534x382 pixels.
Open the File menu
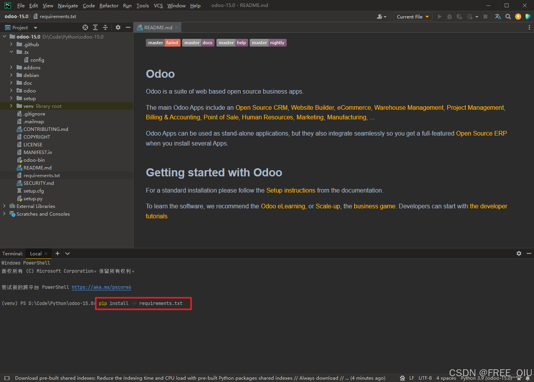(21, 5)
